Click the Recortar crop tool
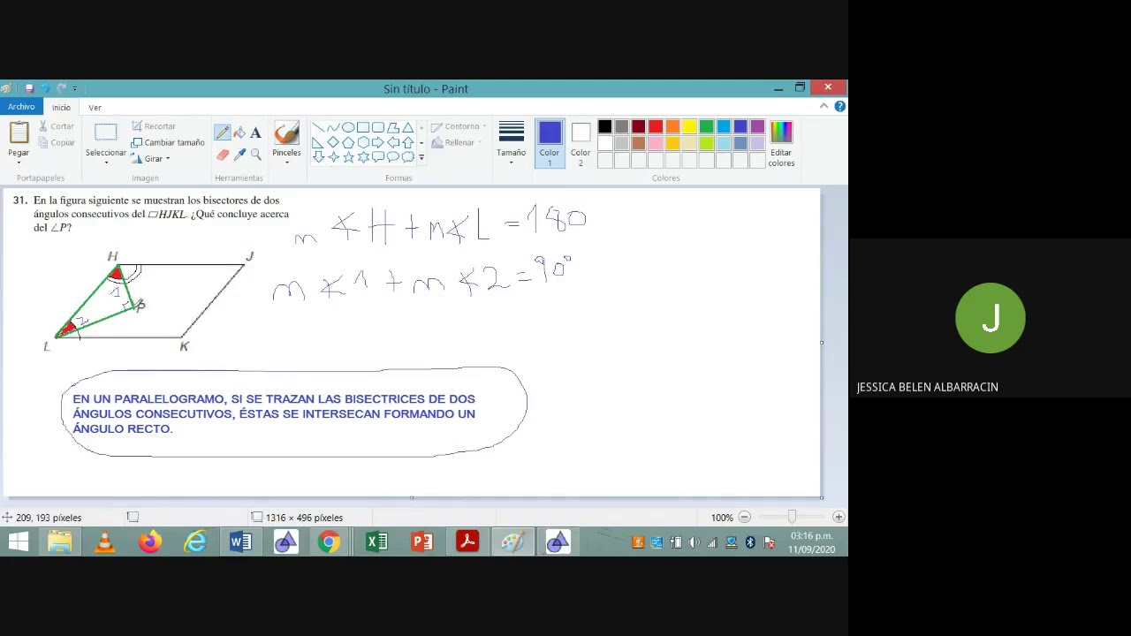 pos(154,126)
